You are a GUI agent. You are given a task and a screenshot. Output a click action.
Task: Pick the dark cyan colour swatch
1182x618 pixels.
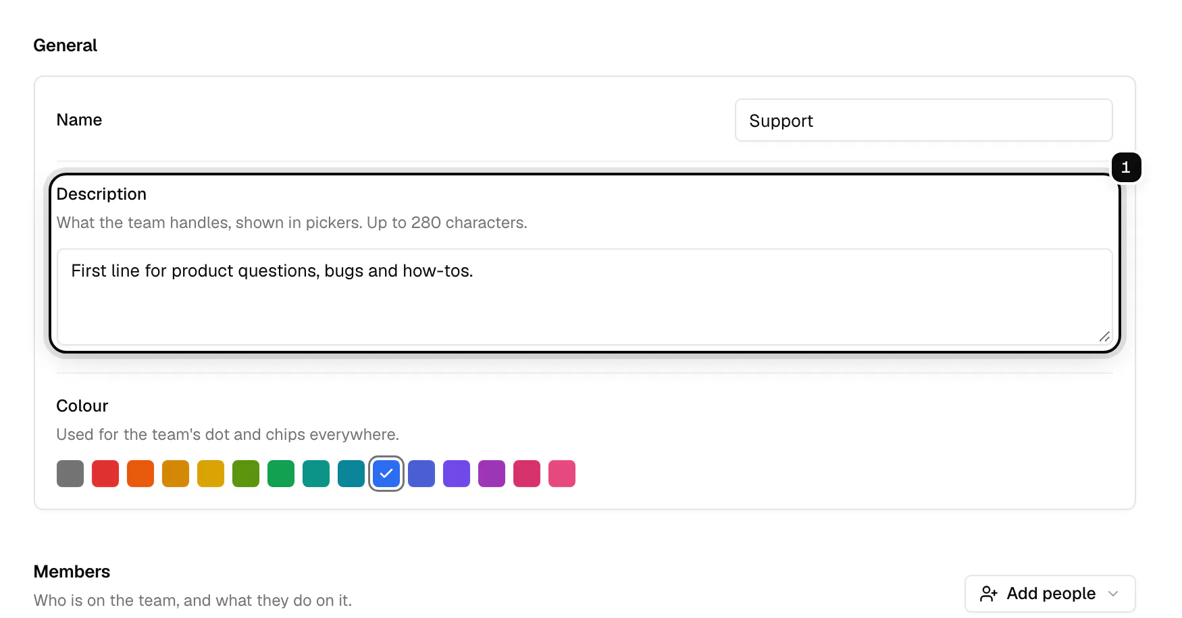coord(351,474)
